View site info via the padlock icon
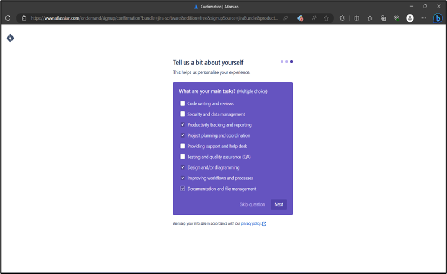 click(x=24, y=18)
